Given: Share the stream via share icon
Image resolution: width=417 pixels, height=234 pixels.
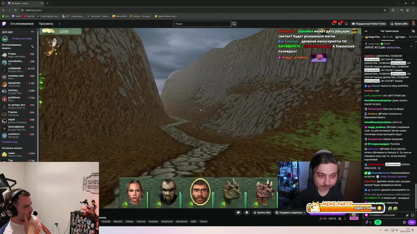Looking at the screenshot, I should [x=340, y=219].
